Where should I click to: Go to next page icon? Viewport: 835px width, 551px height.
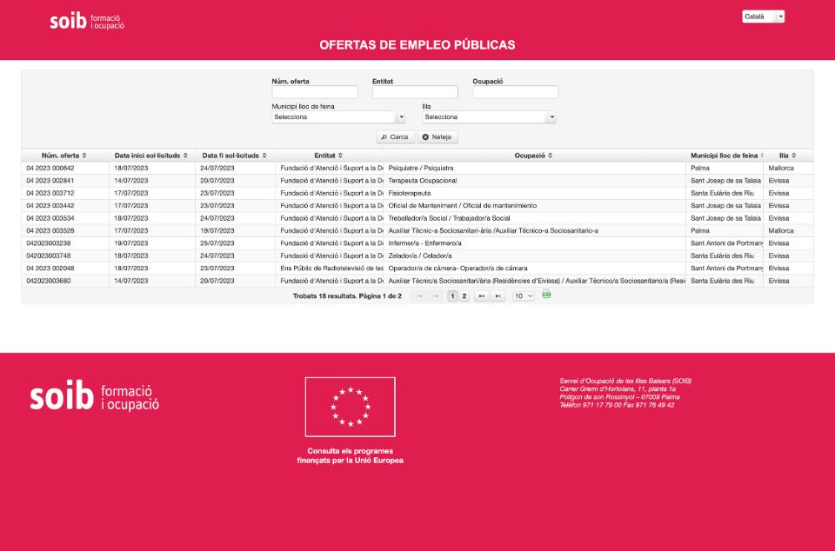point(481,296)
